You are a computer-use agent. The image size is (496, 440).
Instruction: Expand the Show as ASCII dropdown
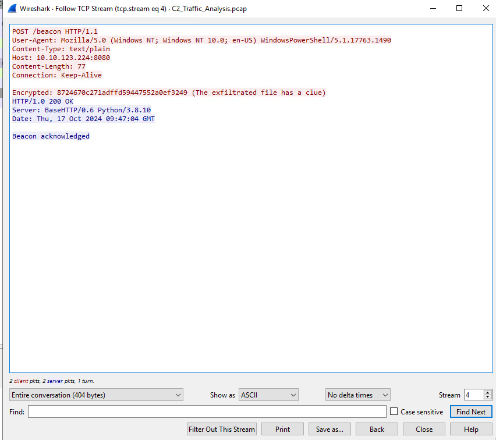(268, 395)
